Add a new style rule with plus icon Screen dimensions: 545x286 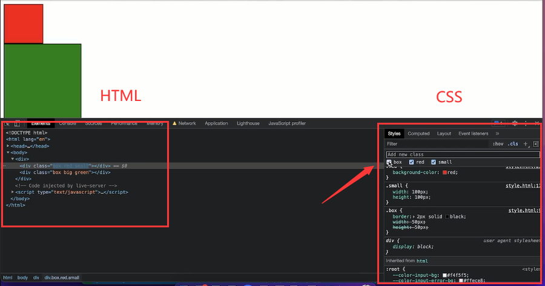point(526,144)
